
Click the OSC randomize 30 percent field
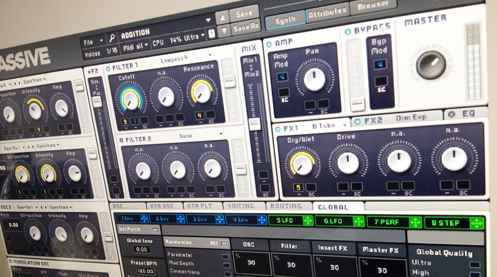tap(251, 263)
